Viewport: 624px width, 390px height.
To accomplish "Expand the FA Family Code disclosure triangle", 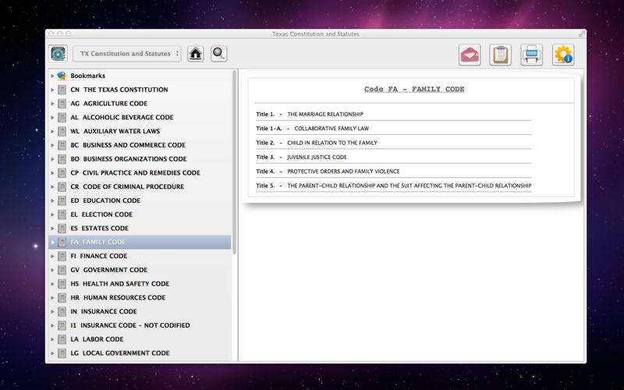I will click(52, 243).
